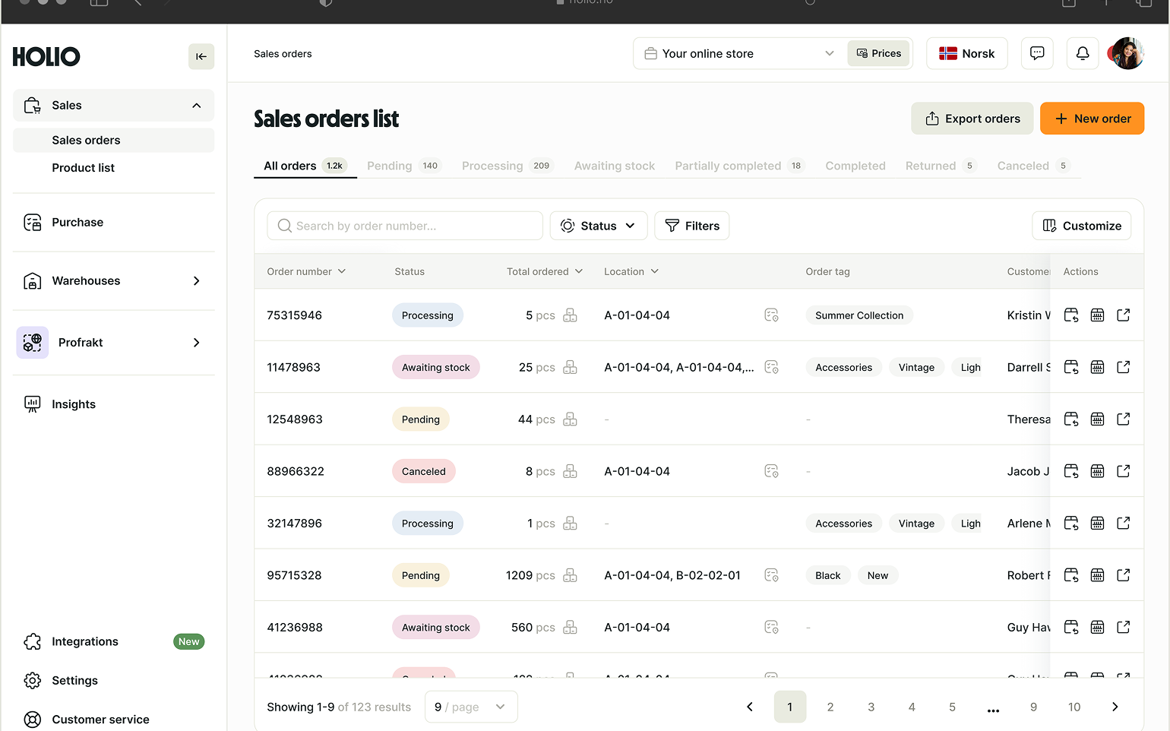Click the picking list icon for order 11478963
1170x731 pixels.
(1097, 367)
